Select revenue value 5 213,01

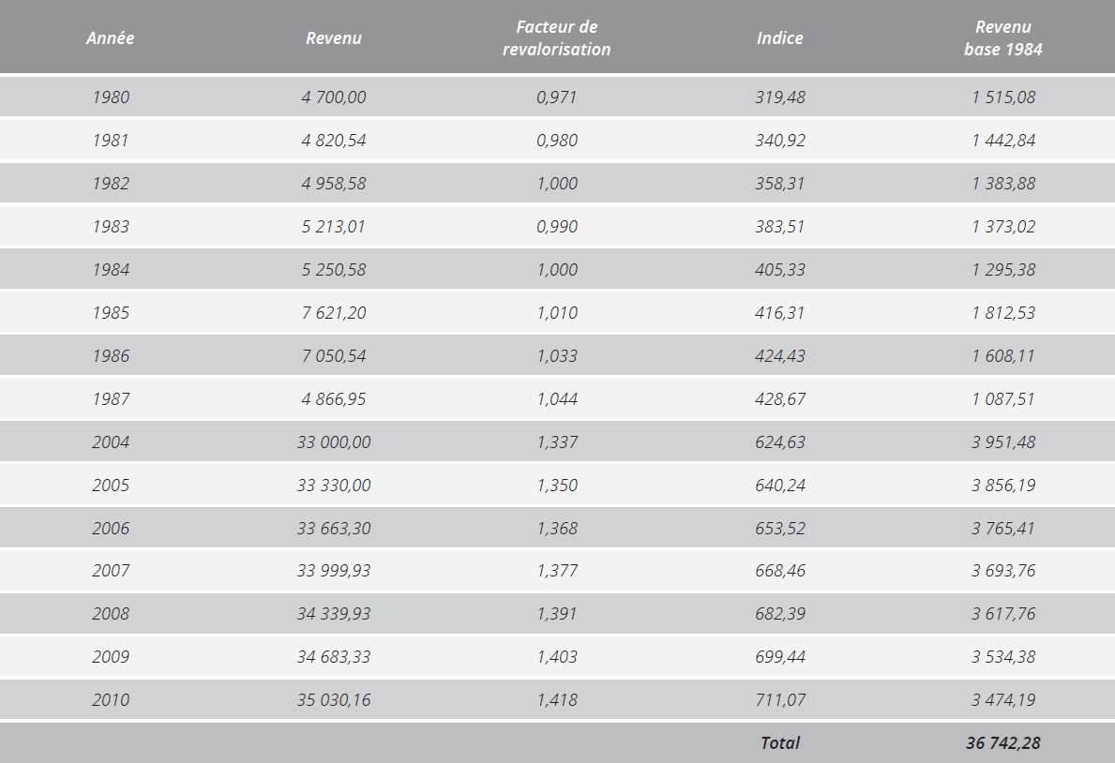click(334, 226)
